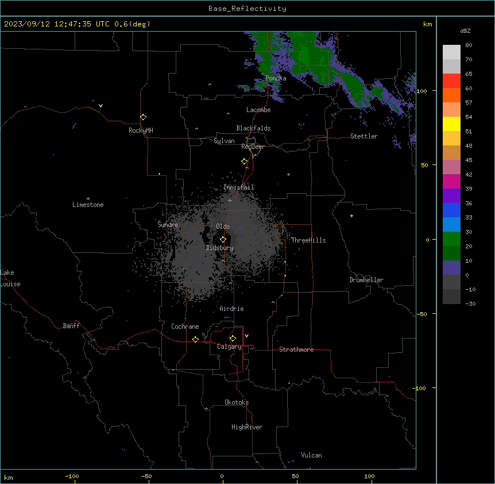This screenshot has width=495, height=484.
Task: Select the pink 45 dBZ legend swatch
Action: pos(451,167)
